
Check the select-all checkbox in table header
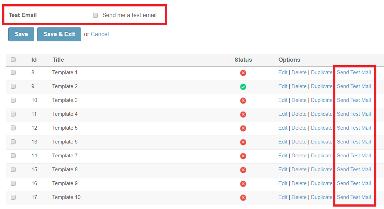click(13, 60)
